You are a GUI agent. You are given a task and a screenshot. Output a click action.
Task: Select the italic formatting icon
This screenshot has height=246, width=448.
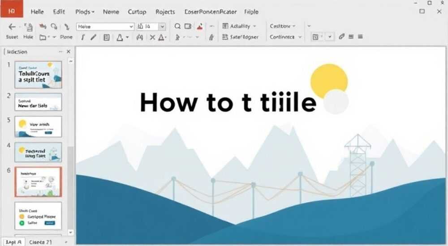(x=83, y=37)
